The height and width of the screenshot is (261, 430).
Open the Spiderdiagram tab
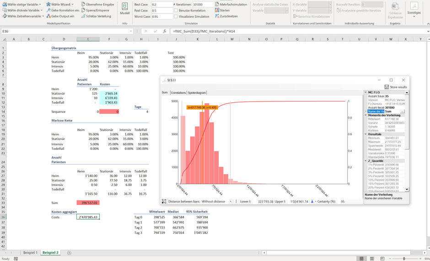click(x=197, y=93)
